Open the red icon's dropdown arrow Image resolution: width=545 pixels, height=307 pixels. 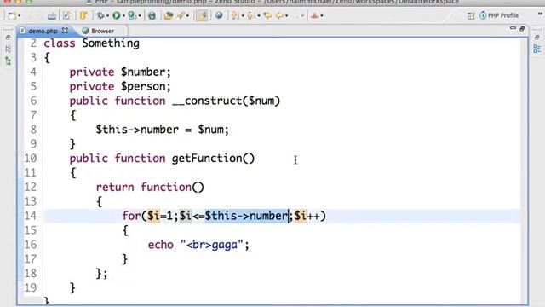[x=322, y=16]
